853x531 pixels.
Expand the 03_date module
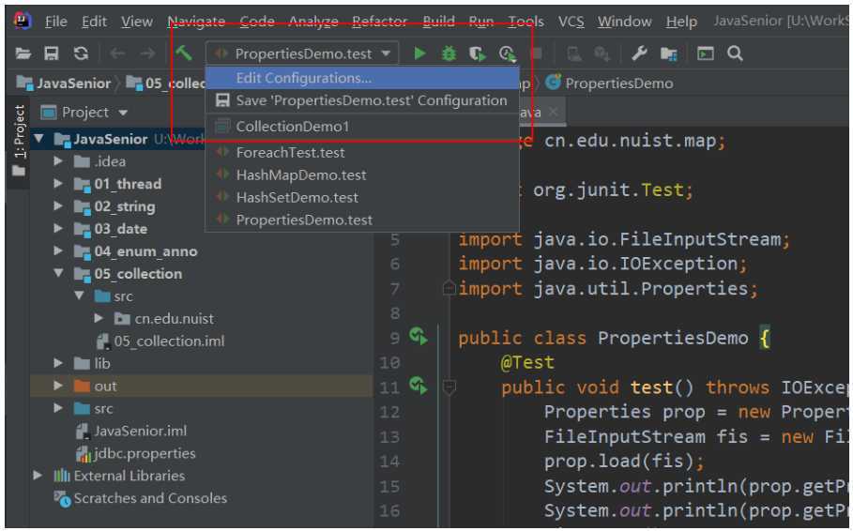tap(58, 228)
